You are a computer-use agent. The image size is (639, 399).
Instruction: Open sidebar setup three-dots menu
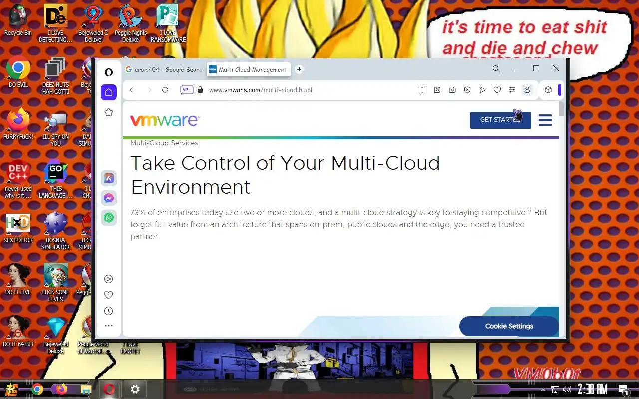tap(108, 326)
